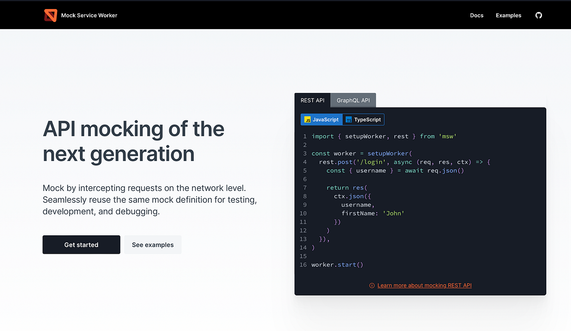The image size is (571, 331).
Task: Click the heading "API mocking of the next generation"
Action: point(134,141)
